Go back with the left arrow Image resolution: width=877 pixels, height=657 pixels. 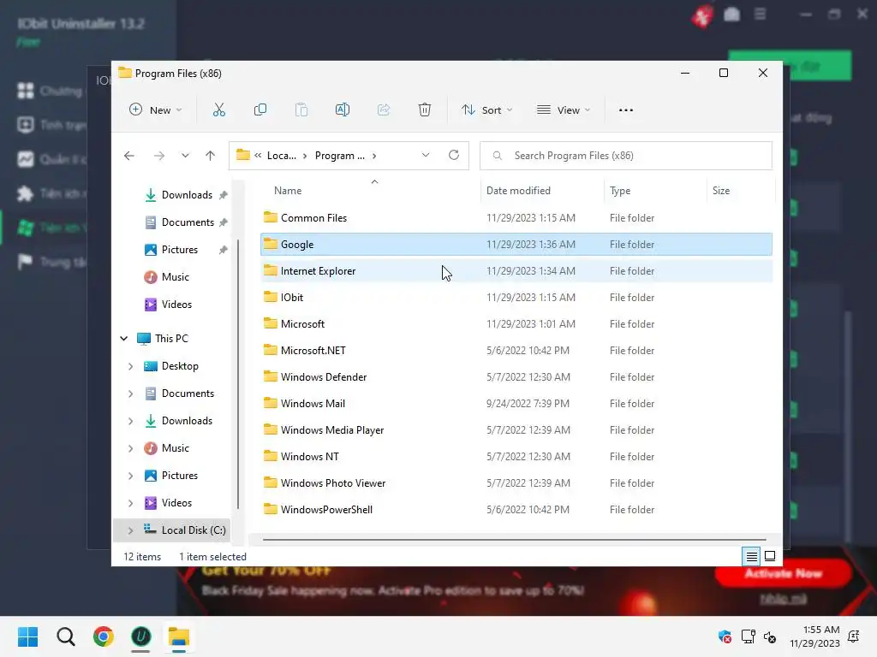[129, 156]
